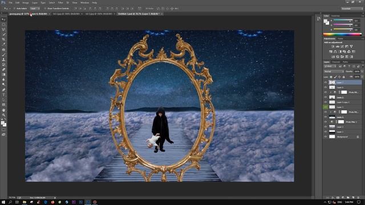Lock transparent pixels in Layers panel

click(x=331, y=77)
